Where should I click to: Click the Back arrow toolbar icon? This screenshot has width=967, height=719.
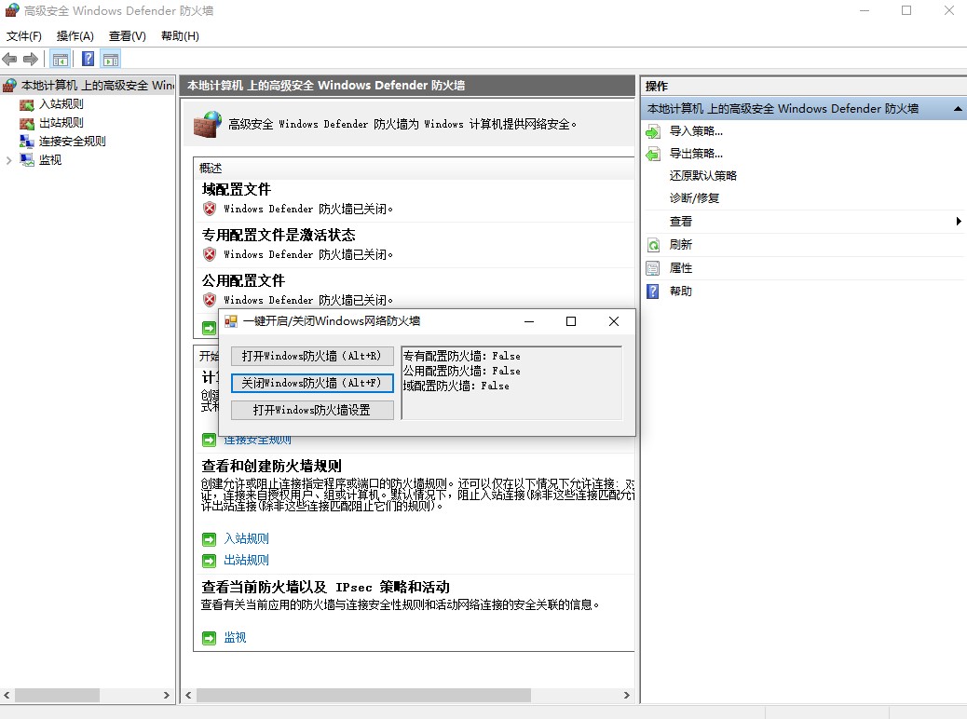[10, 59]
